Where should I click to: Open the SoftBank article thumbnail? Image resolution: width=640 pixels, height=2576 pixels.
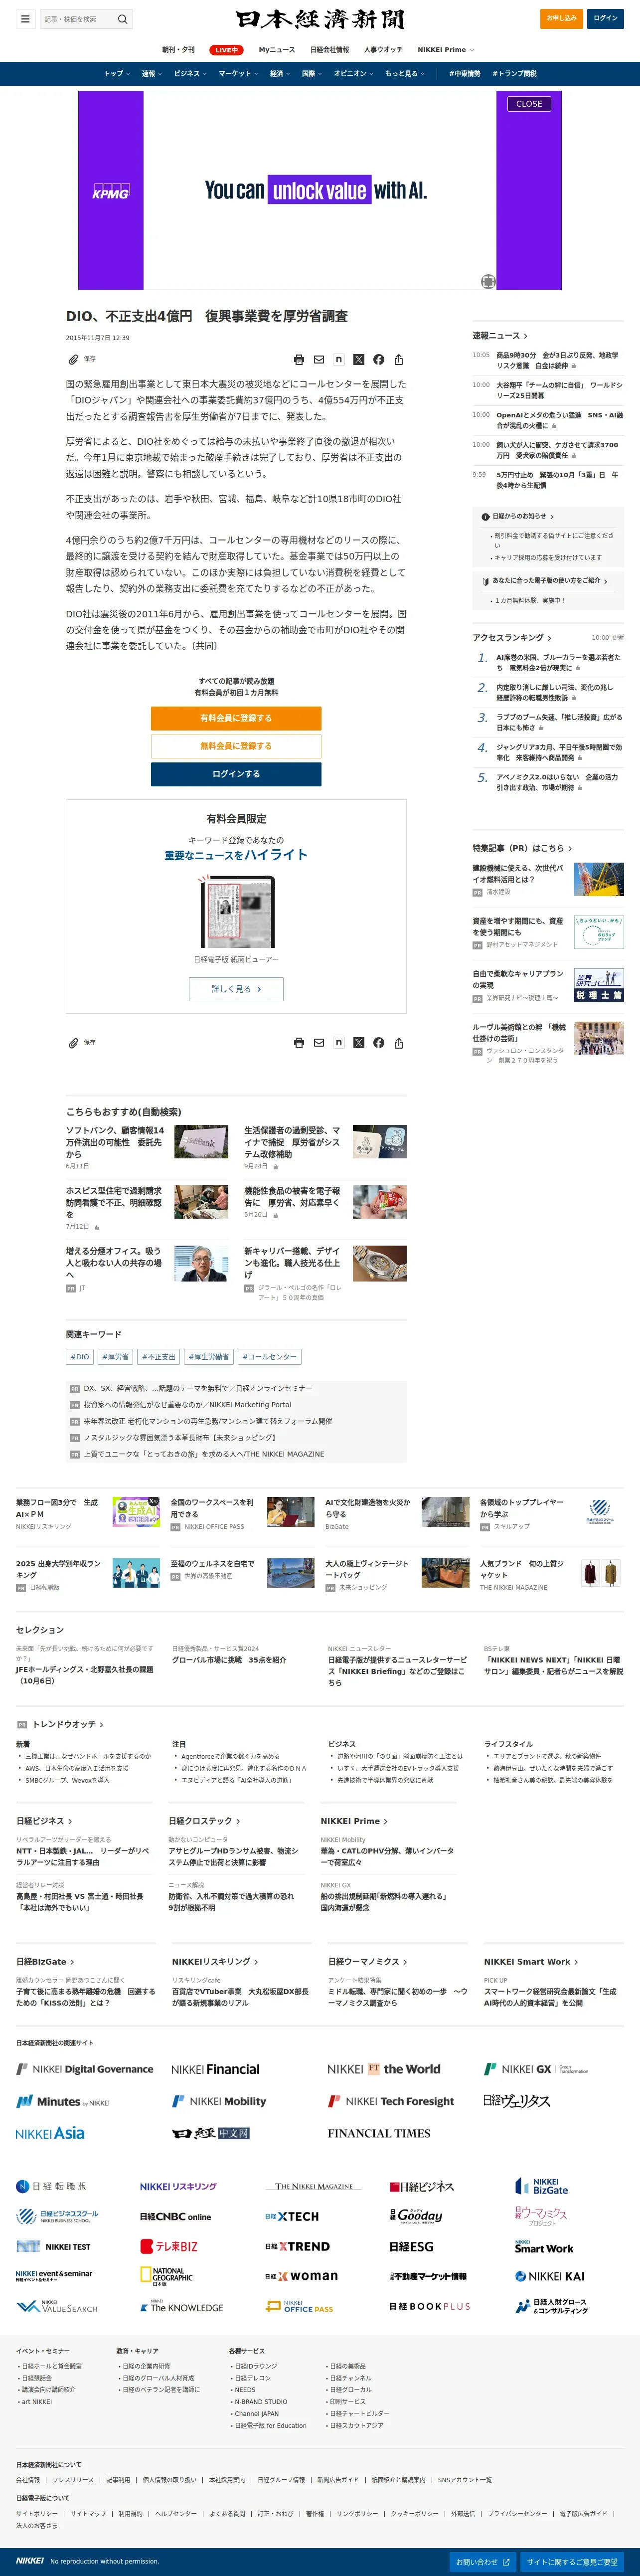(x=201, y=1143)
